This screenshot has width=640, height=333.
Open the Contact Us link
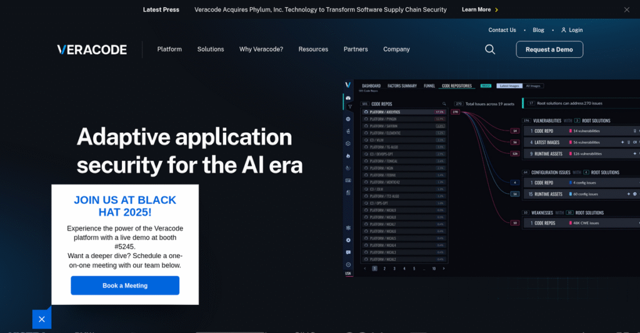pyautogui.click(x=502, y=30)
